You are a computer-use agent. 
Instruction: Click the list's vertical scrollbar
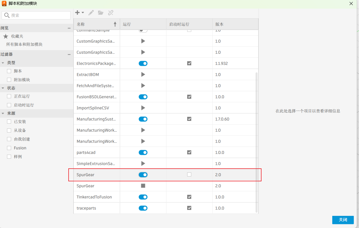coord(257,142)
